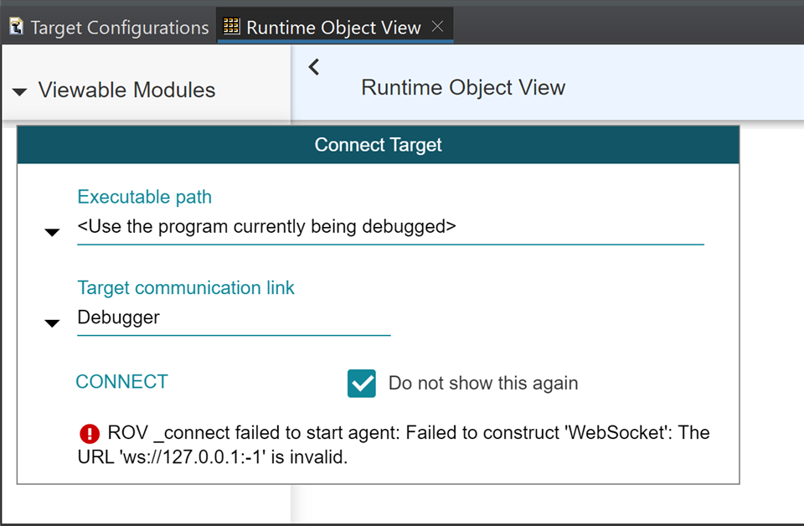Close the Runtime Object View tab
The image size is (804, 526).
coord(437,27)
